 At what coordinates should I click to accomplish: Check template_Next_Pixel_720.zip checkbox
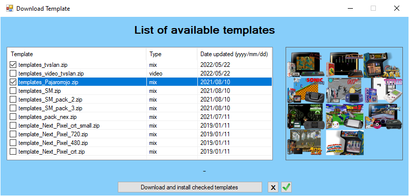pyautogui.click(x=13, y=134)
